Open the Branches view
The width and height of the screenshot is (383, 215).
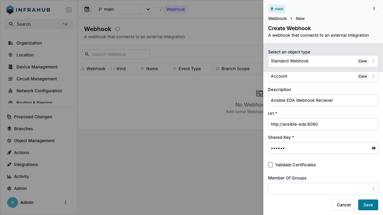[x=23, y=129]
